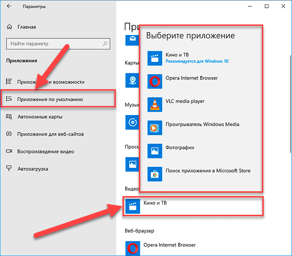The width and height of the screenshot is (292, 256).
Task: Open Автономные карты section
Action: (x=58, y=116)
